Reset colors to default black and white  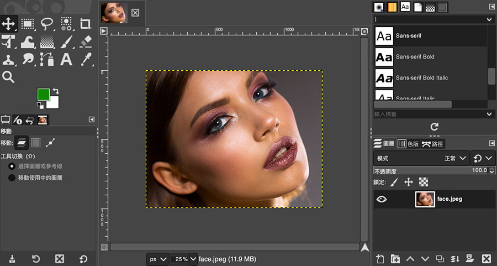pyautogui.click(x=40, y=106)
